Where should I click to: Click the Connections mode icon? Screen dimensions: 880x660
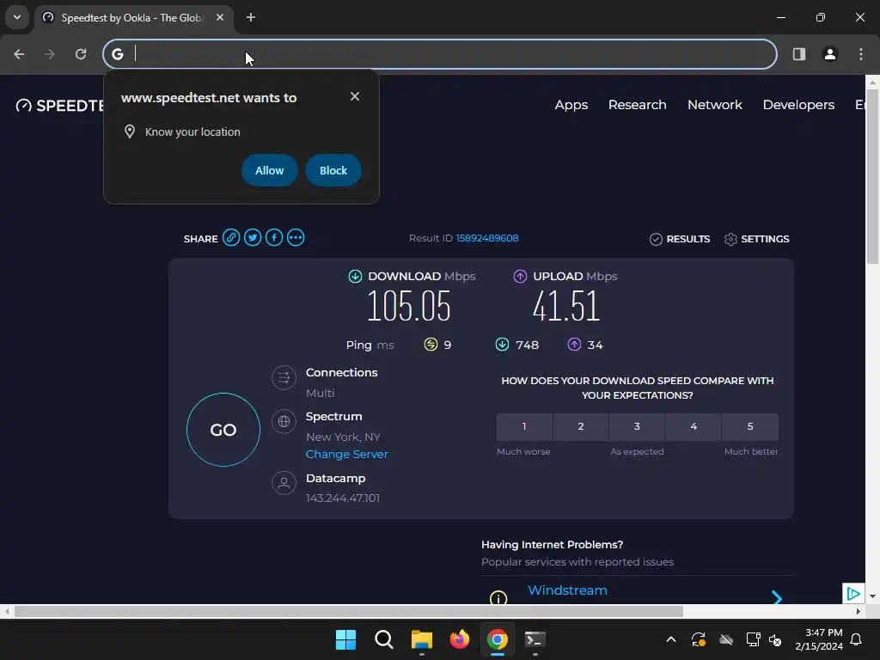click(x=284, y=378)
